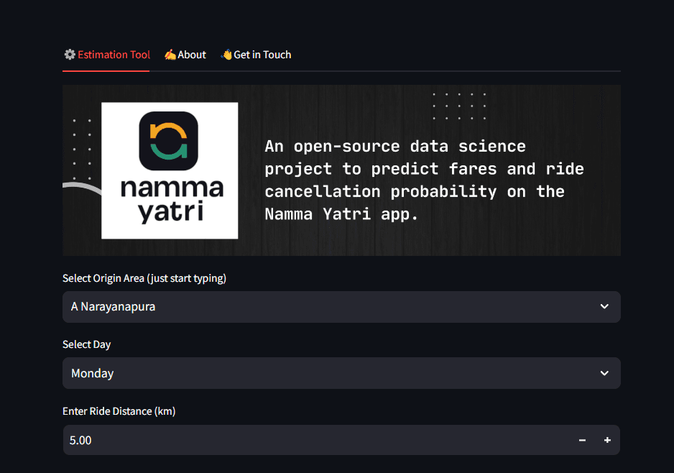Increase ride distance with plus button

(x=607, y=441)
